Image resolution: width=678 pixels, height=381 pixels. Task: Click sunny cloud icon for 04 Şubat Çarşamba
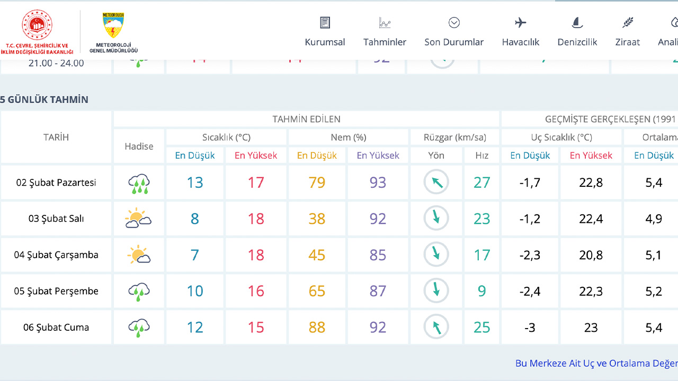tap(139, 255)
